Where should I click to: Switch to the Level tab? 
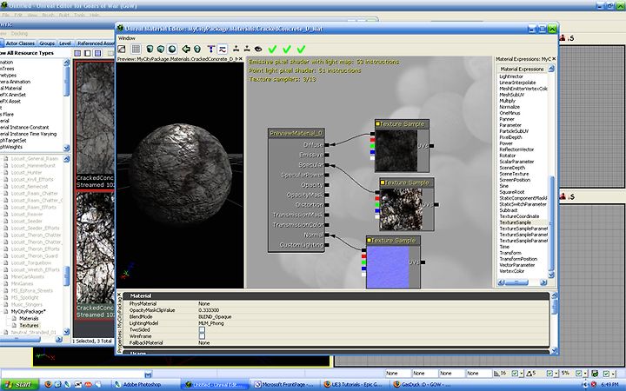(64, 43)
